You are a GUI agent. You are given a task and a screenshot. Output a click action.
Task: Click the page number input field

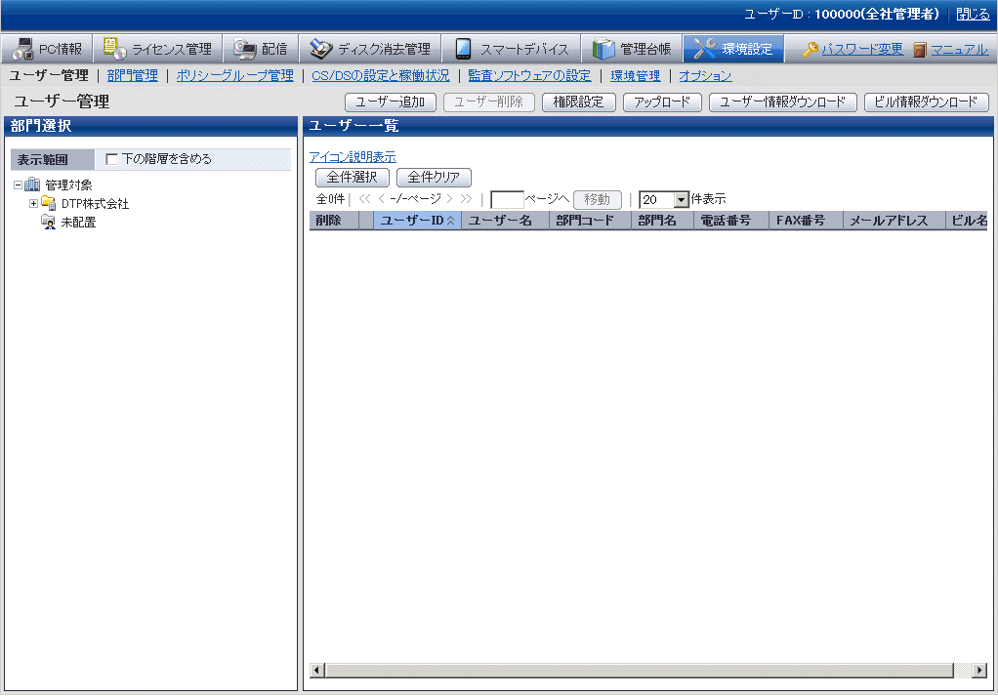tap(507, 200)
